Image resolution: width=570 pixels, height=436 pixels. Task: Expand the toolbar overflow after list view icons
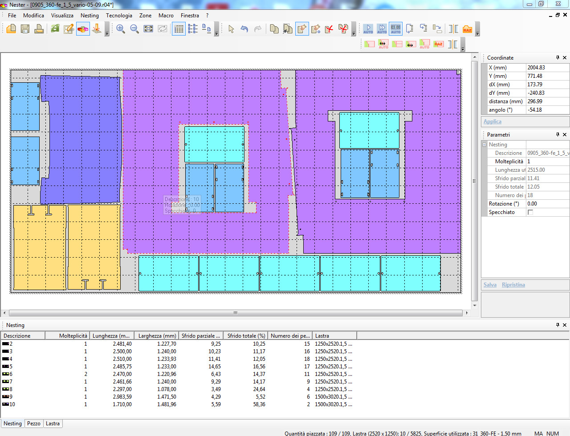[216, 30]
